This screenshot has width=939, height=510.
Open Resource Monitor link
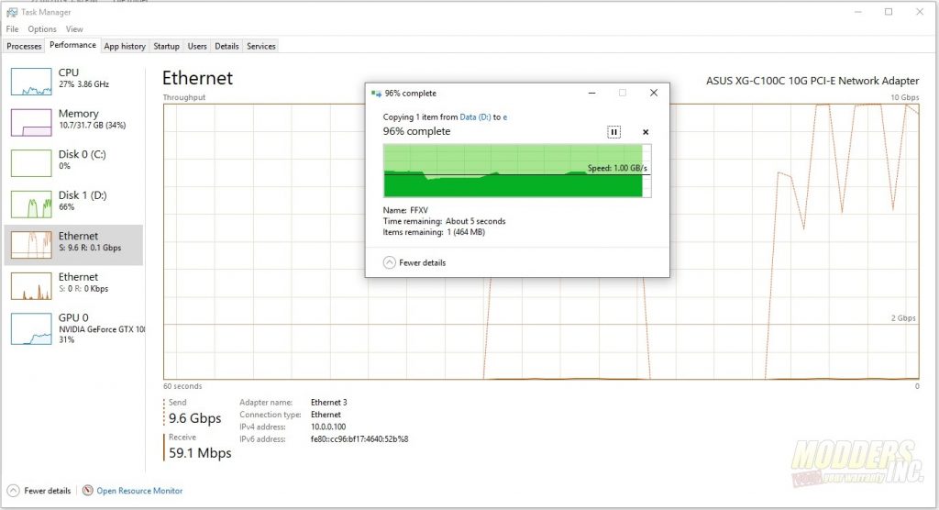139,490
